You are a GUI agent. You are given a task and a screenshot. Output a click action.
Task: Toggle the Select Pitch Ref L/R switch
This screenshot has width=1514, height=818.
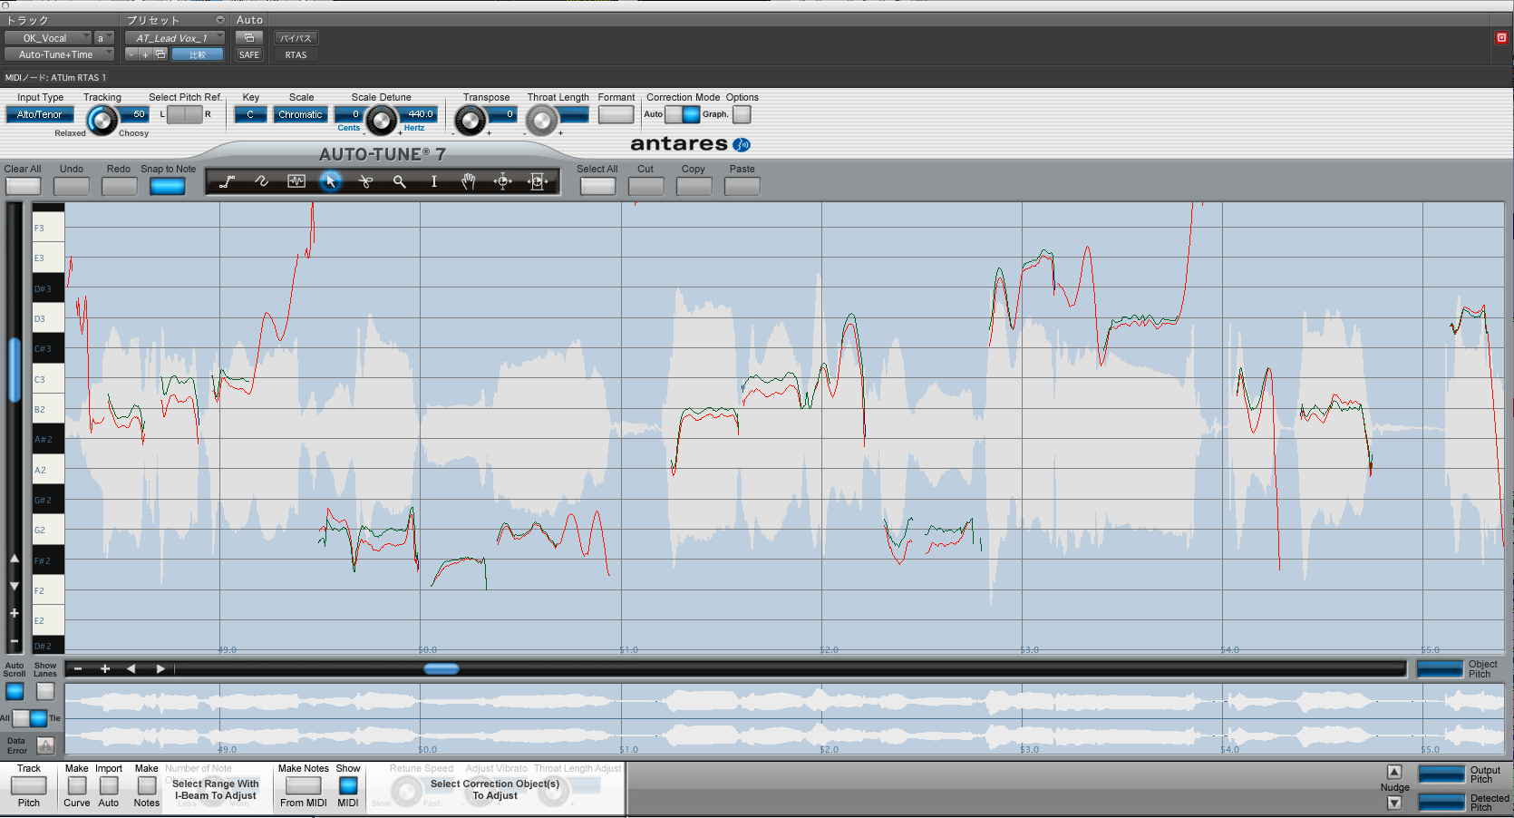[x=185, y=114]
